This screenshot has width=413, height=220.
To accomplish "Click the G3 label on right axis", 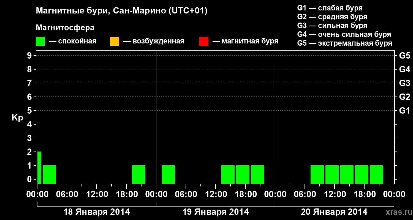I will coord(404,83).
